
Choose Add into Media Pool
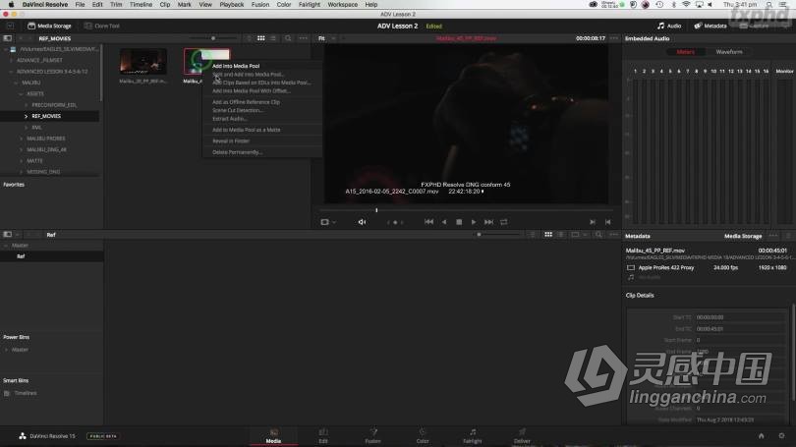click(x=236, y=66)
